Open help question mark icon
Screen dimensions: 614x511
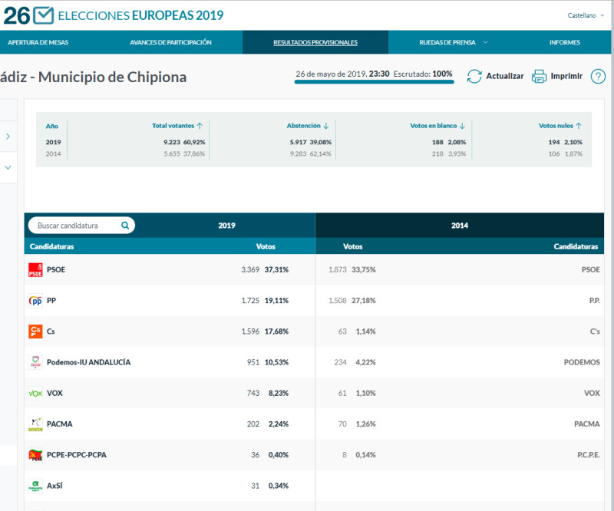click(598, 76)
